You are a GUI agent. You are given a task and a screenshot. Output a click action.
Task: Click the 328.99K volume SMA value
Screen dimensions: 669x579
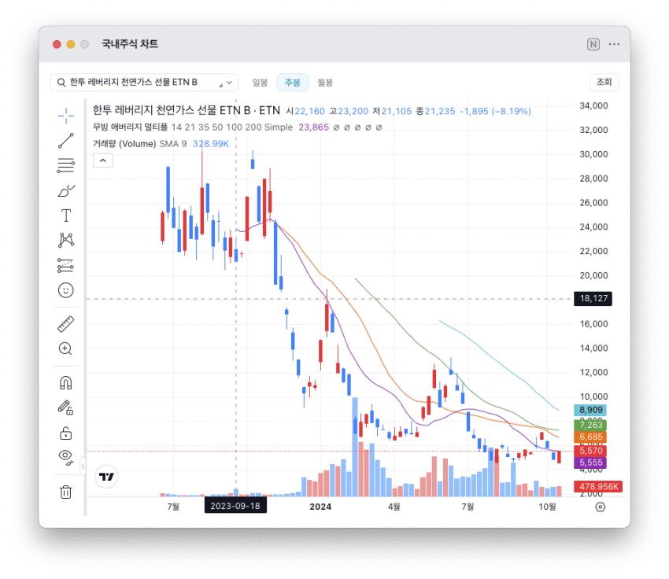(211, 144)
